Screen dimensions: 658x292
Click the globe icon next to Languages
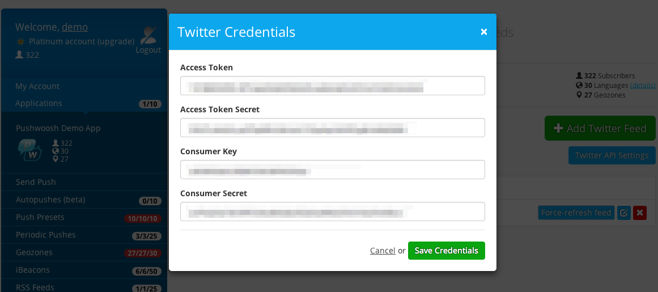579,85
